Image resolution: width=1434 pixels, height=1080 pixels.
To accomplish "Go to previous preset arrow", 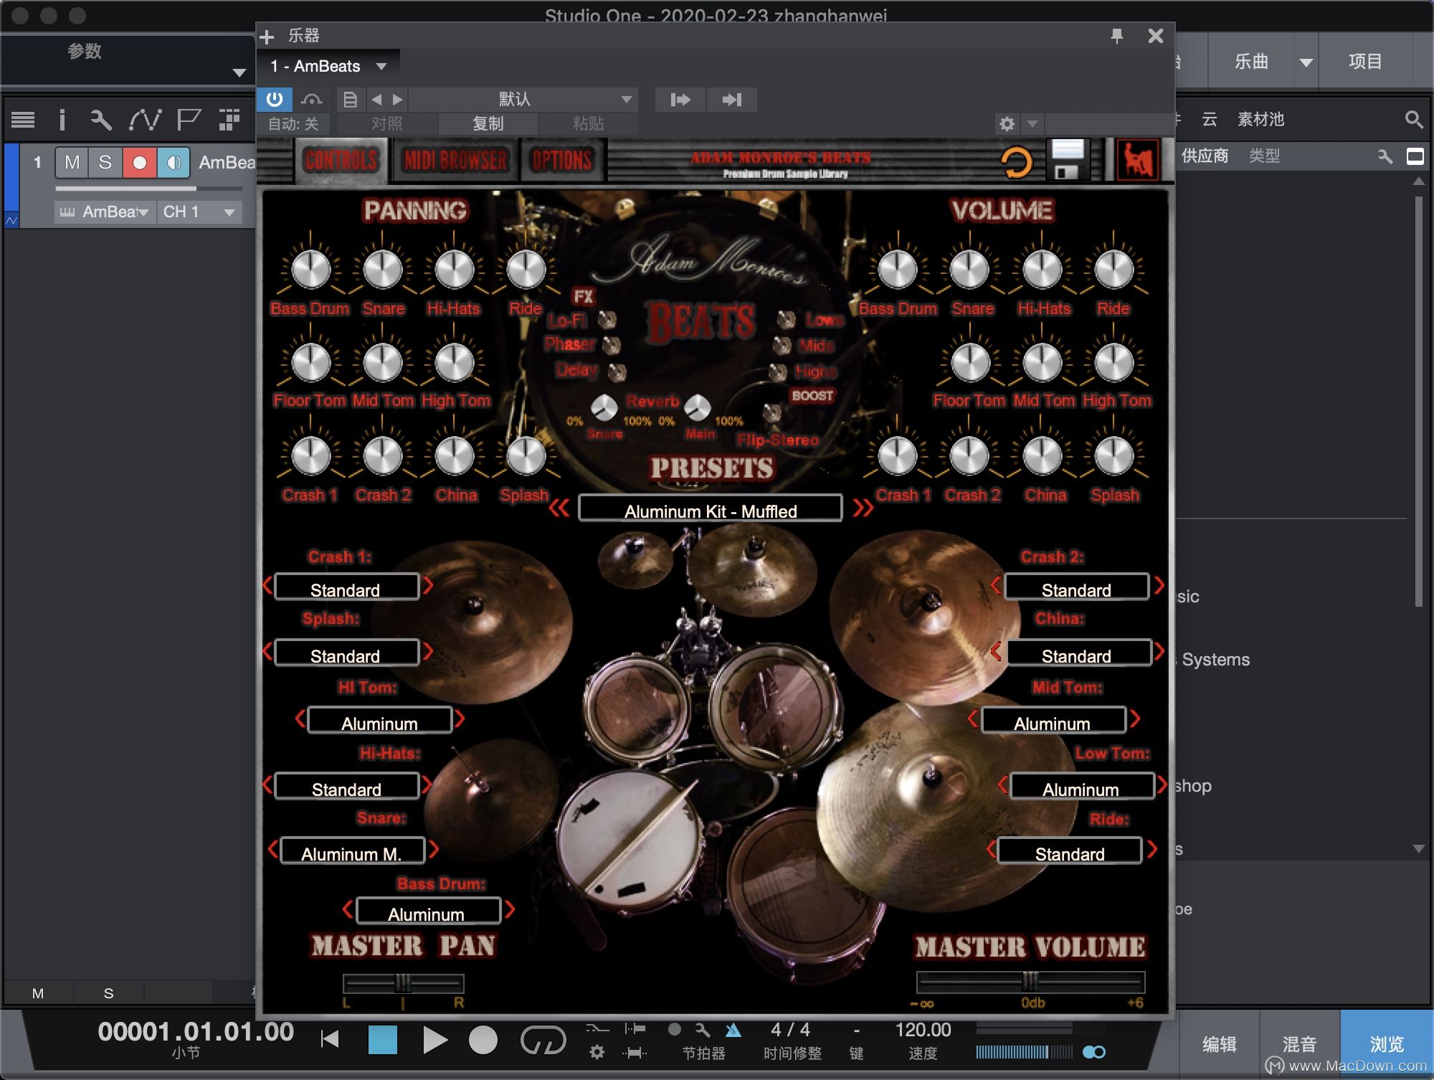I will click(376, 100).
